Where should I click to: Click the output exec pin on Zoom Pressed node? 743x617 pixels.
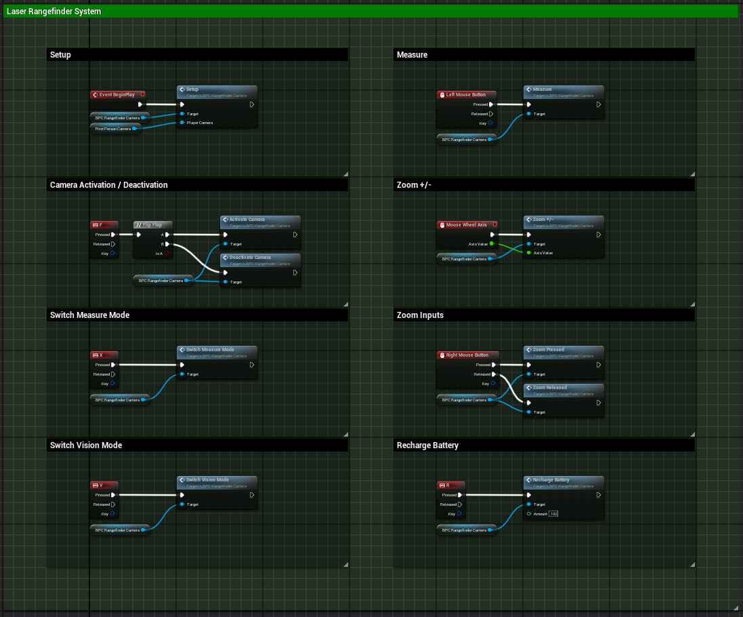[599, 365]
